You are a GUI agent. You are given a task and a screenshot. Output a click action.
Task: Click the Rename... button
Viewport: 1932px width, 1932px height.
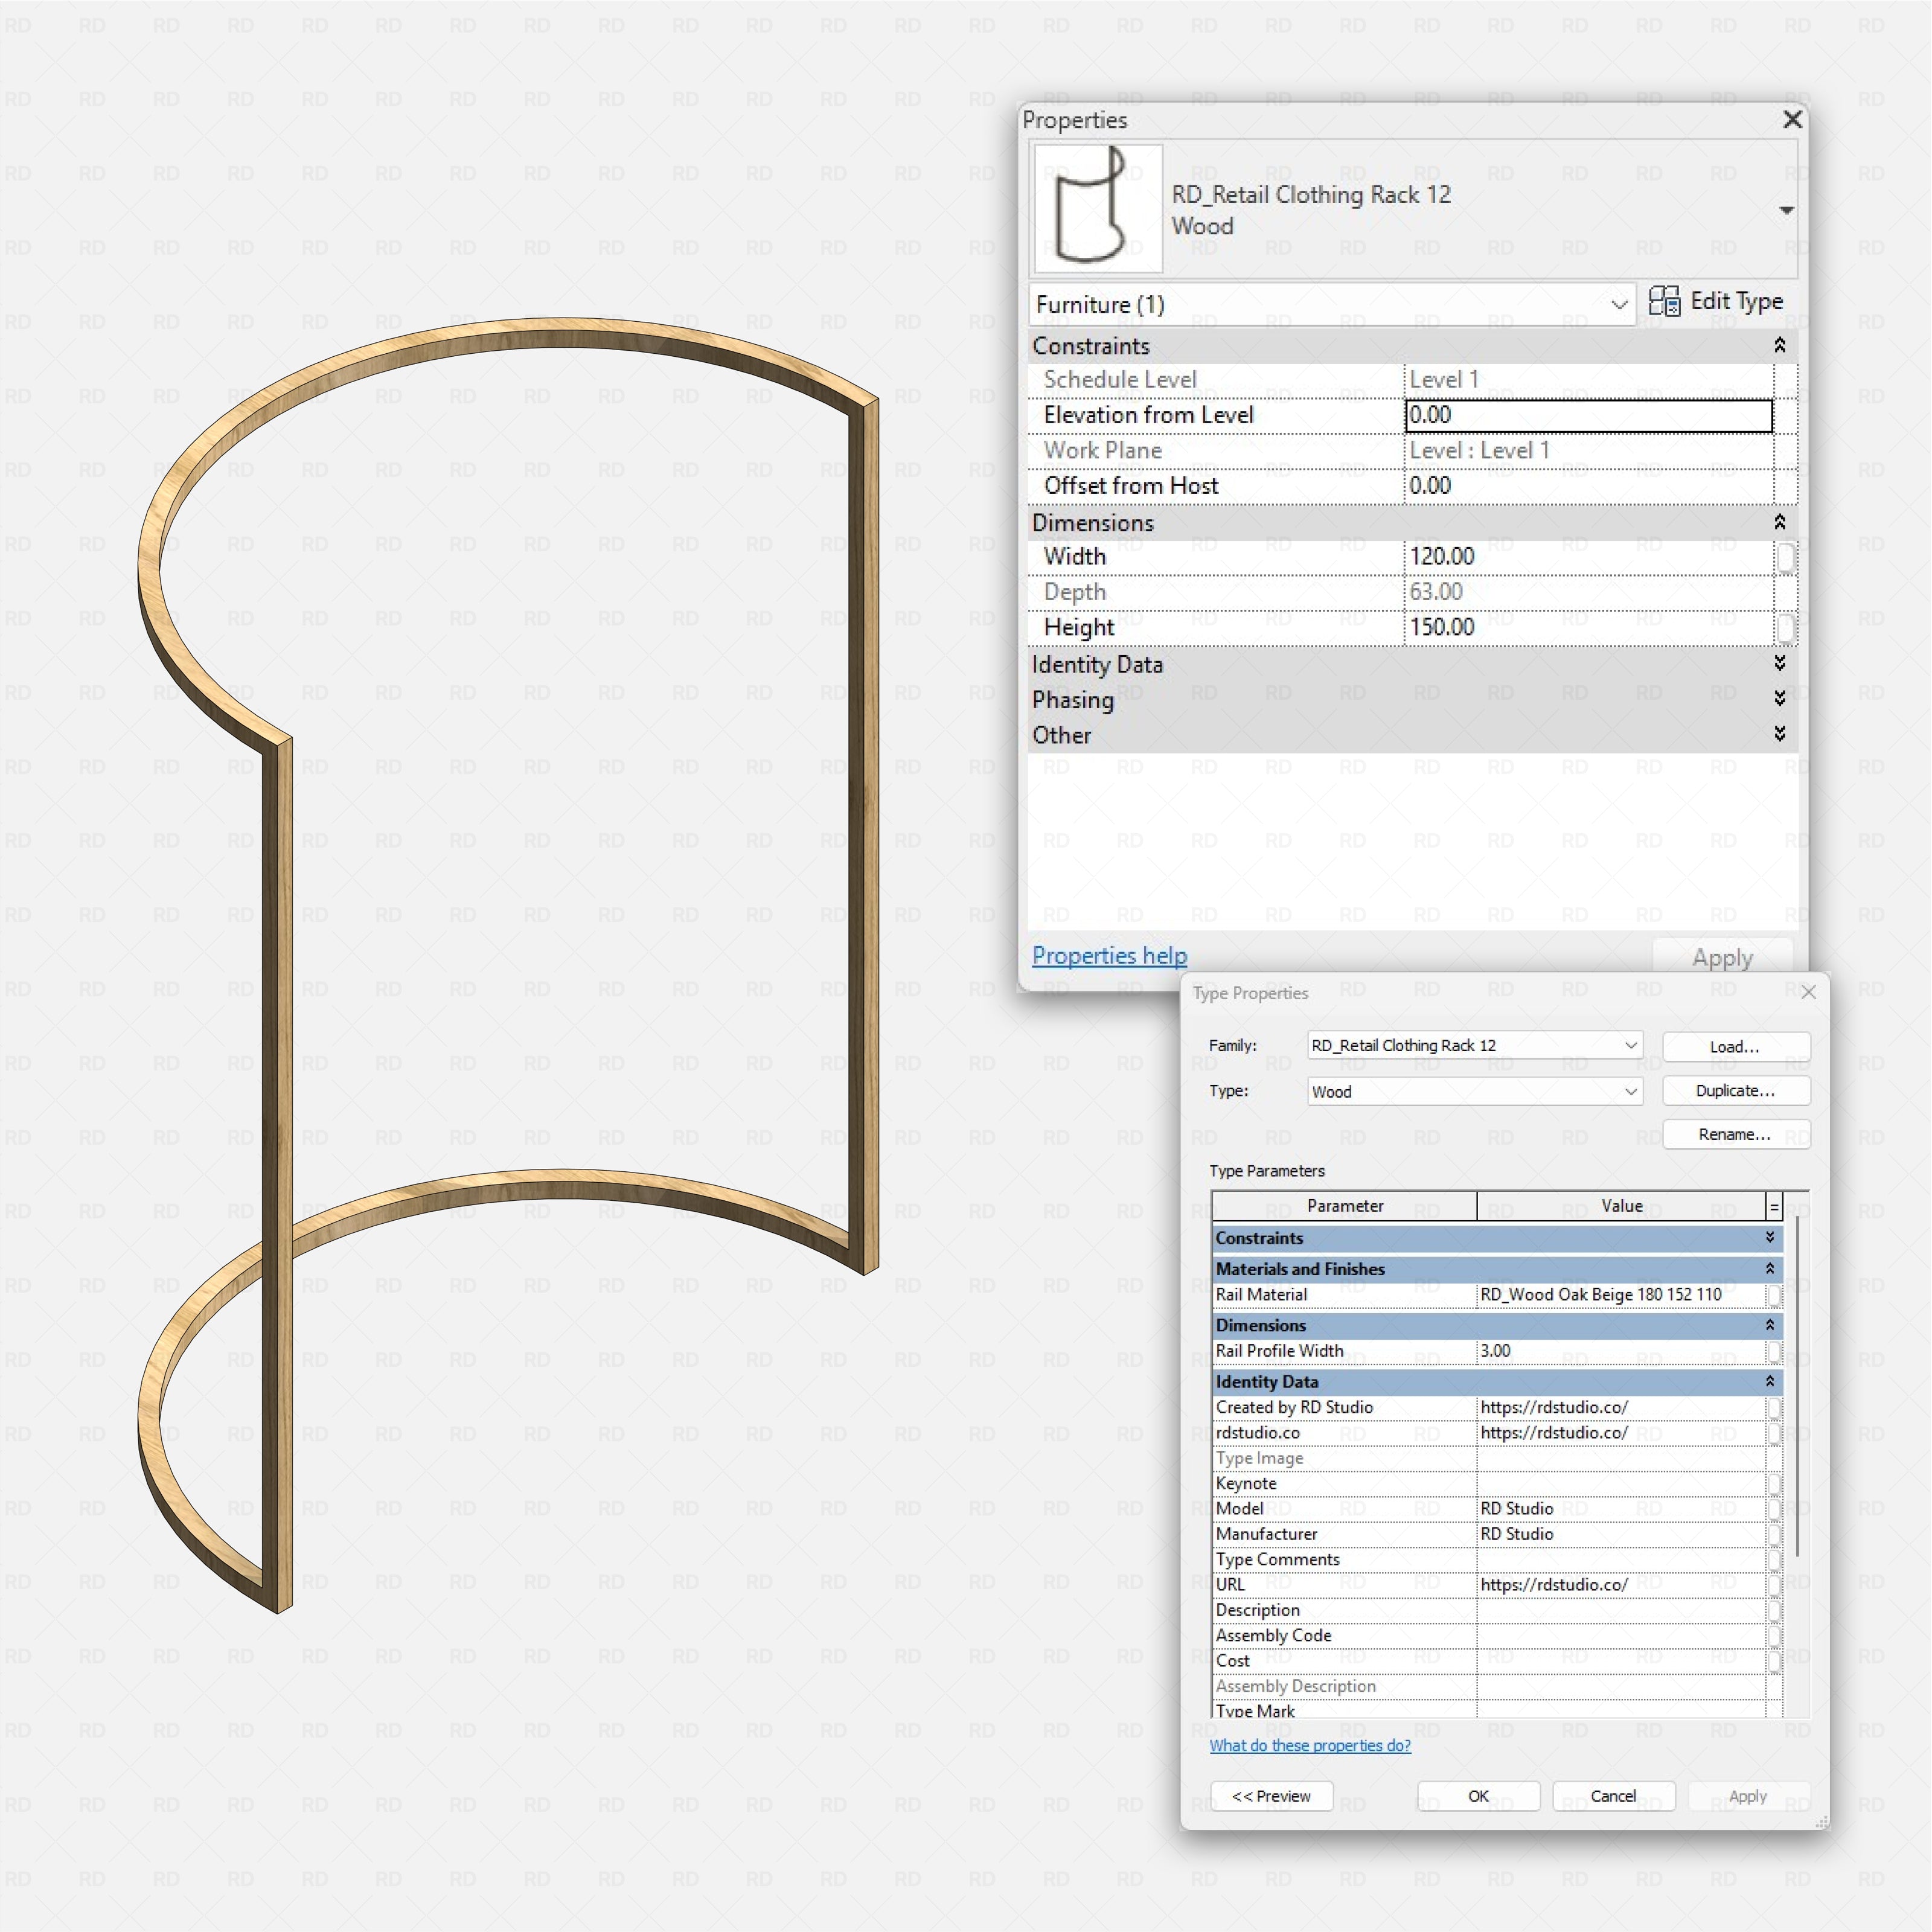point(1735,1135)
